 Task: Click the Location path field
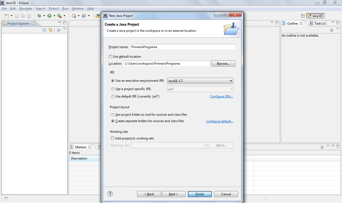(x=166, y=64)
